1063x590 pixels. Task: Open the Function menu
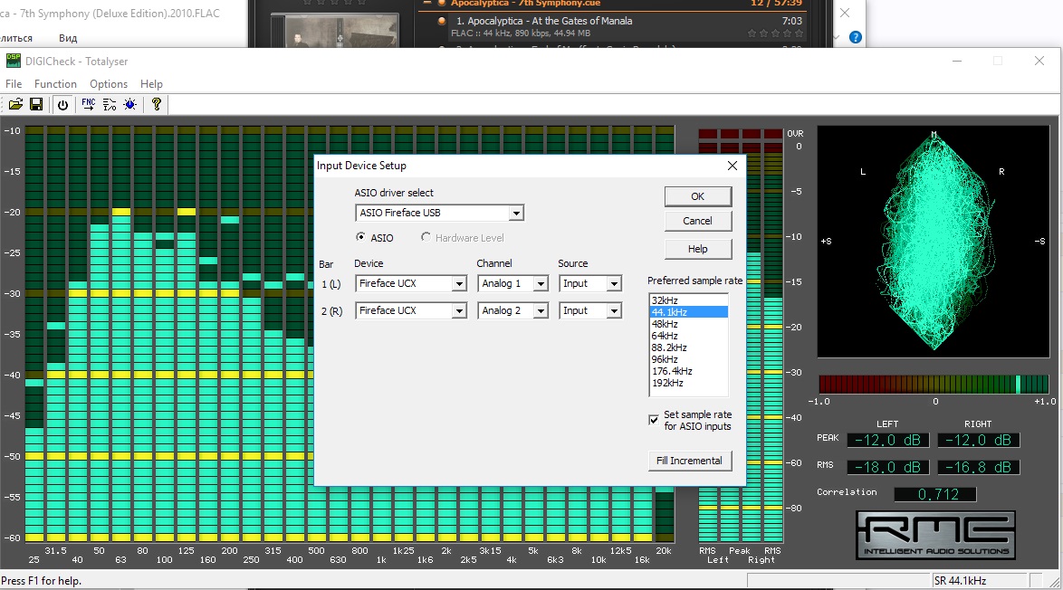(x=55, y=84)
